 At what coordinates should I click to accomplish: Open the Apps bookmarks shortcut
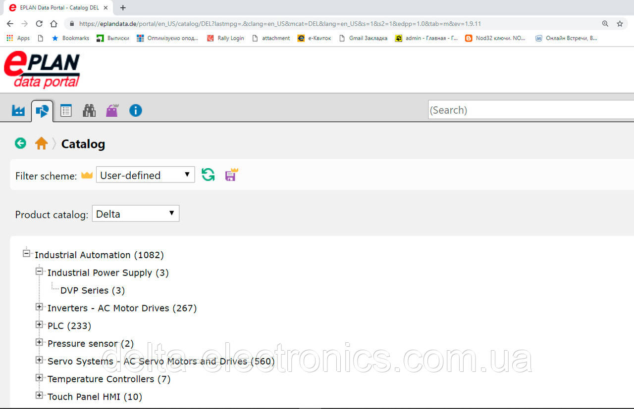[18, 38]
